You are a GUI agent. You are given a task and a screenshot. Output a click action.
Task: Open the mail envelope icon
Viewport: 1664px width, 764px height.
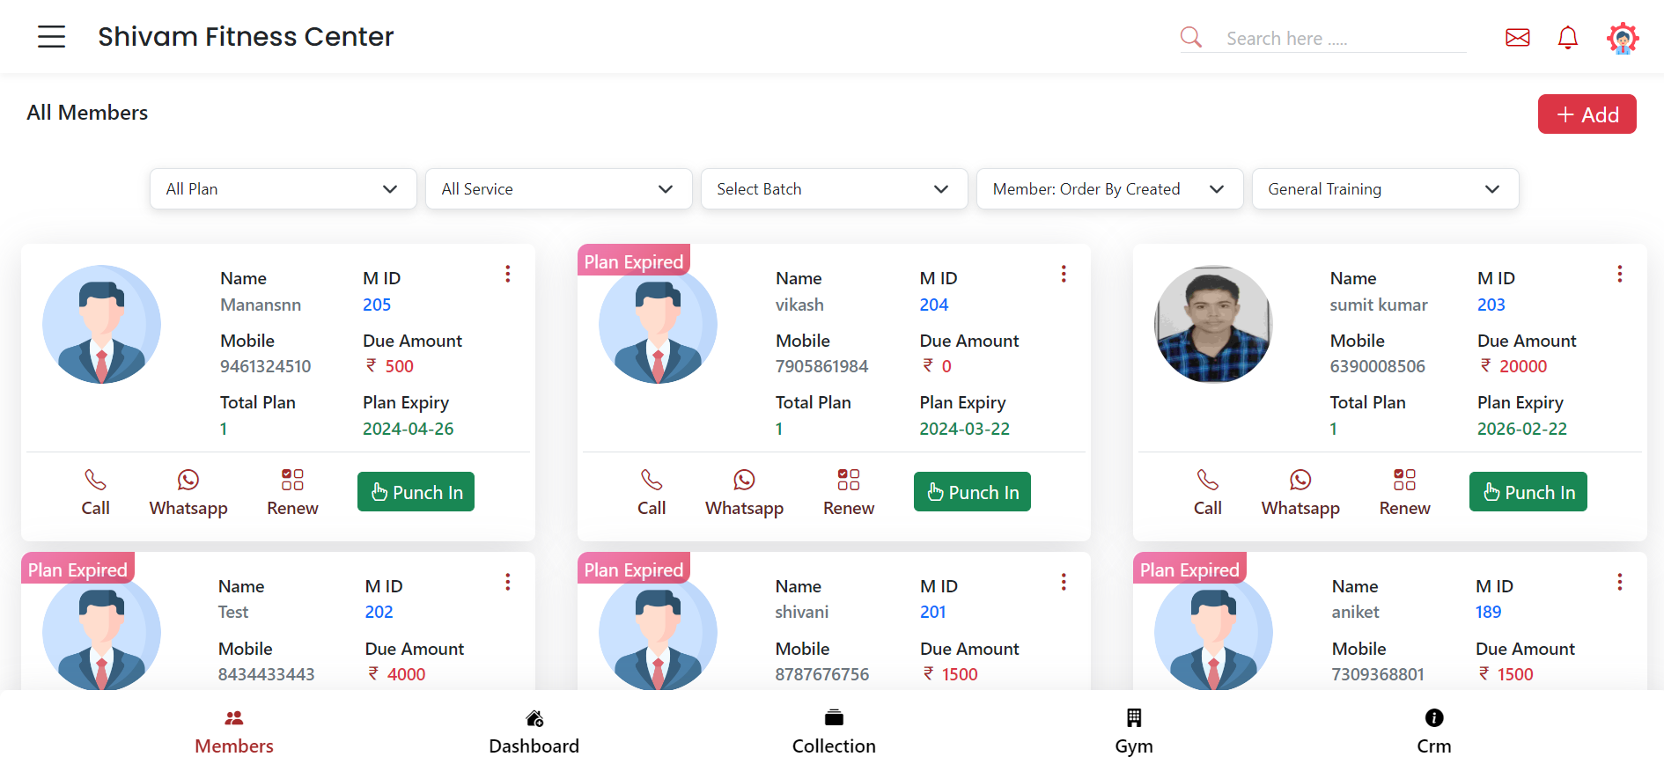click(1517, 38)
